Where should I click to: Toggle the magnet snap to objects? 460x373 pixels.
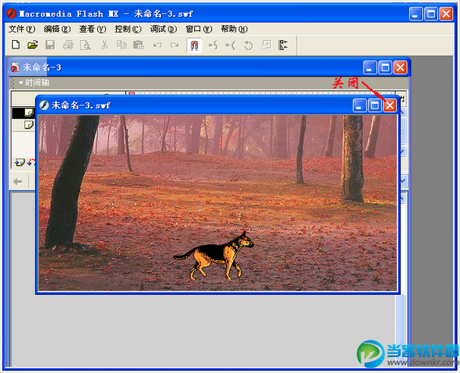pyautogui.click(x=194, y=45)
